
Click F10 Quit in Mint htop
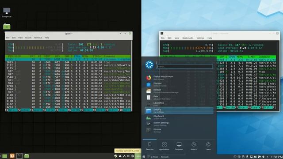[x=125, y=110]
